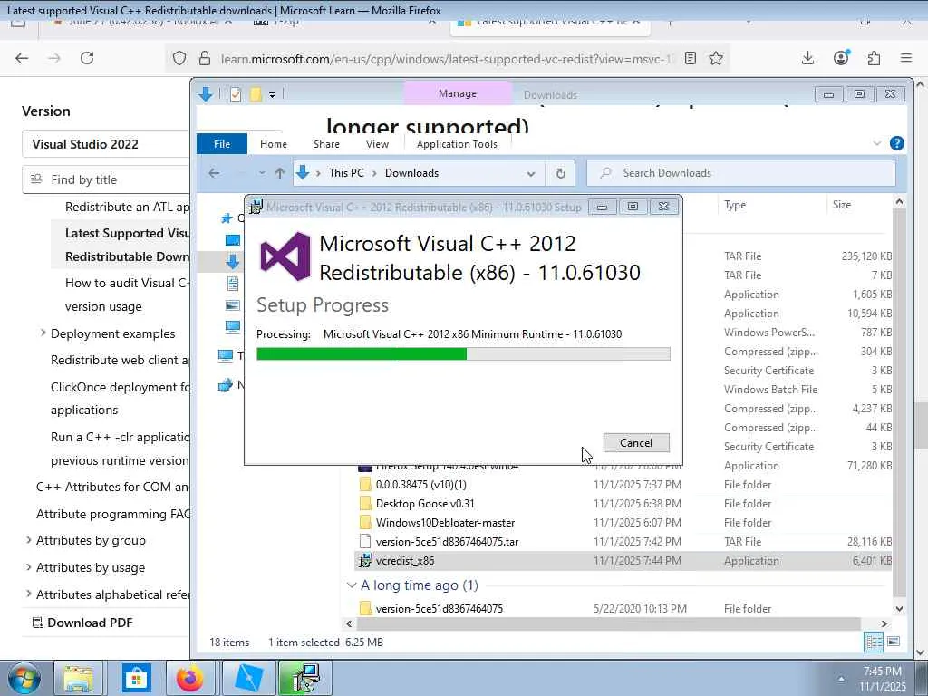This screenshot has width=928, height=696.
Task: Go back in Firefox using the back arrow
Action: point(22,58)
